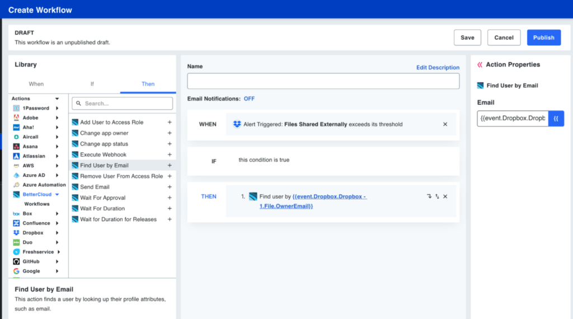Click the Email property input field
Viewport: 573px width, 319px height.
[x=513, y=119]
